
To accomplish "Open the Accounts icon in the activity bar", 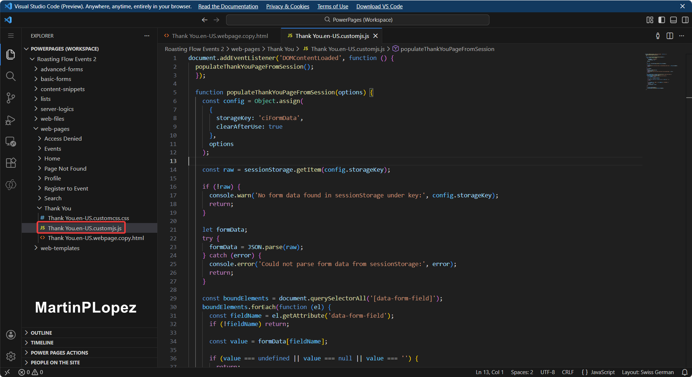I will (x=11, y=334).
